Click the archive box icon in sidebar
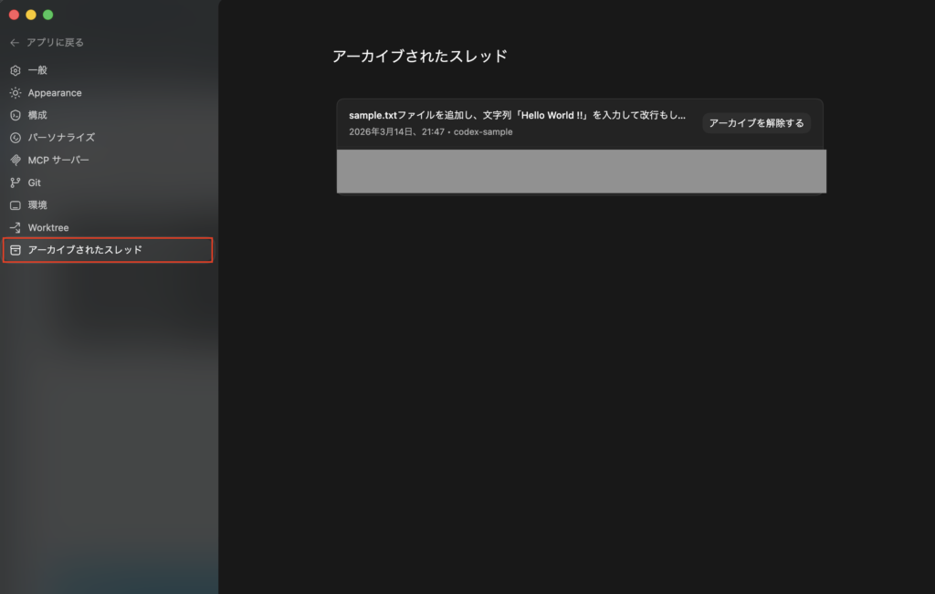The image size is (935, 594). coord(15,250)
